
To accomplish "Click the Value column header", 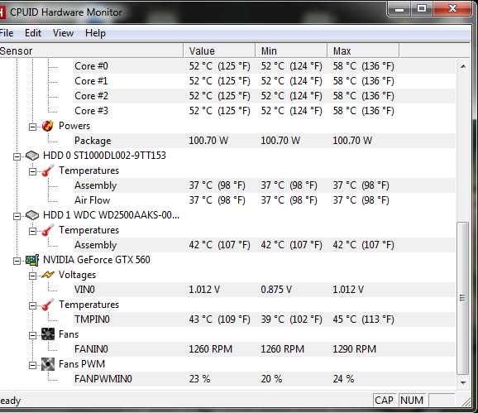I will pyautogui.click(x=219, y=51).
